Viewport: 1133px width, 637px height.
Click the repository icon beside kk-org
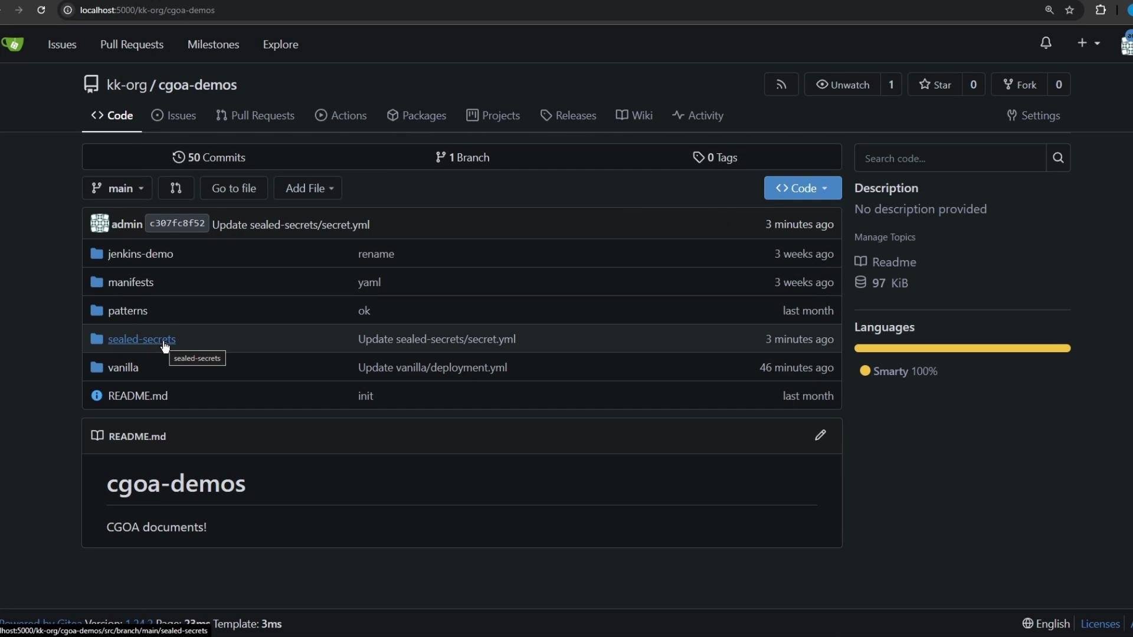coord(91,84)
